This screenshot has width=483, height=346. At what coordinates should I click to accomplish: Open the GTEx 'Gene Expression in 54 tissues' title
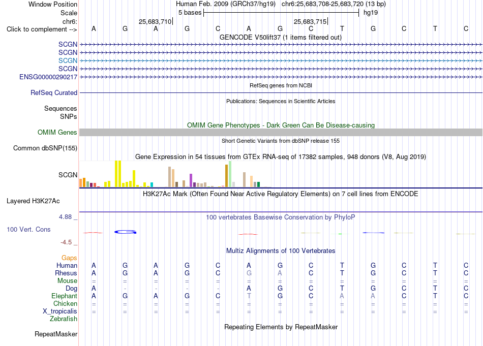tap(281, 156)
